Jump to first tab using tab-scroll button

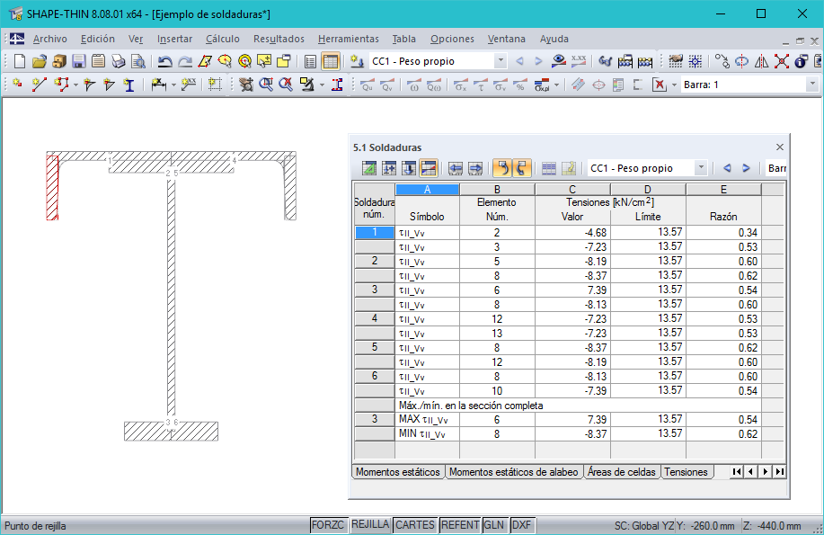pyautogui.click(x=737, y=472)
